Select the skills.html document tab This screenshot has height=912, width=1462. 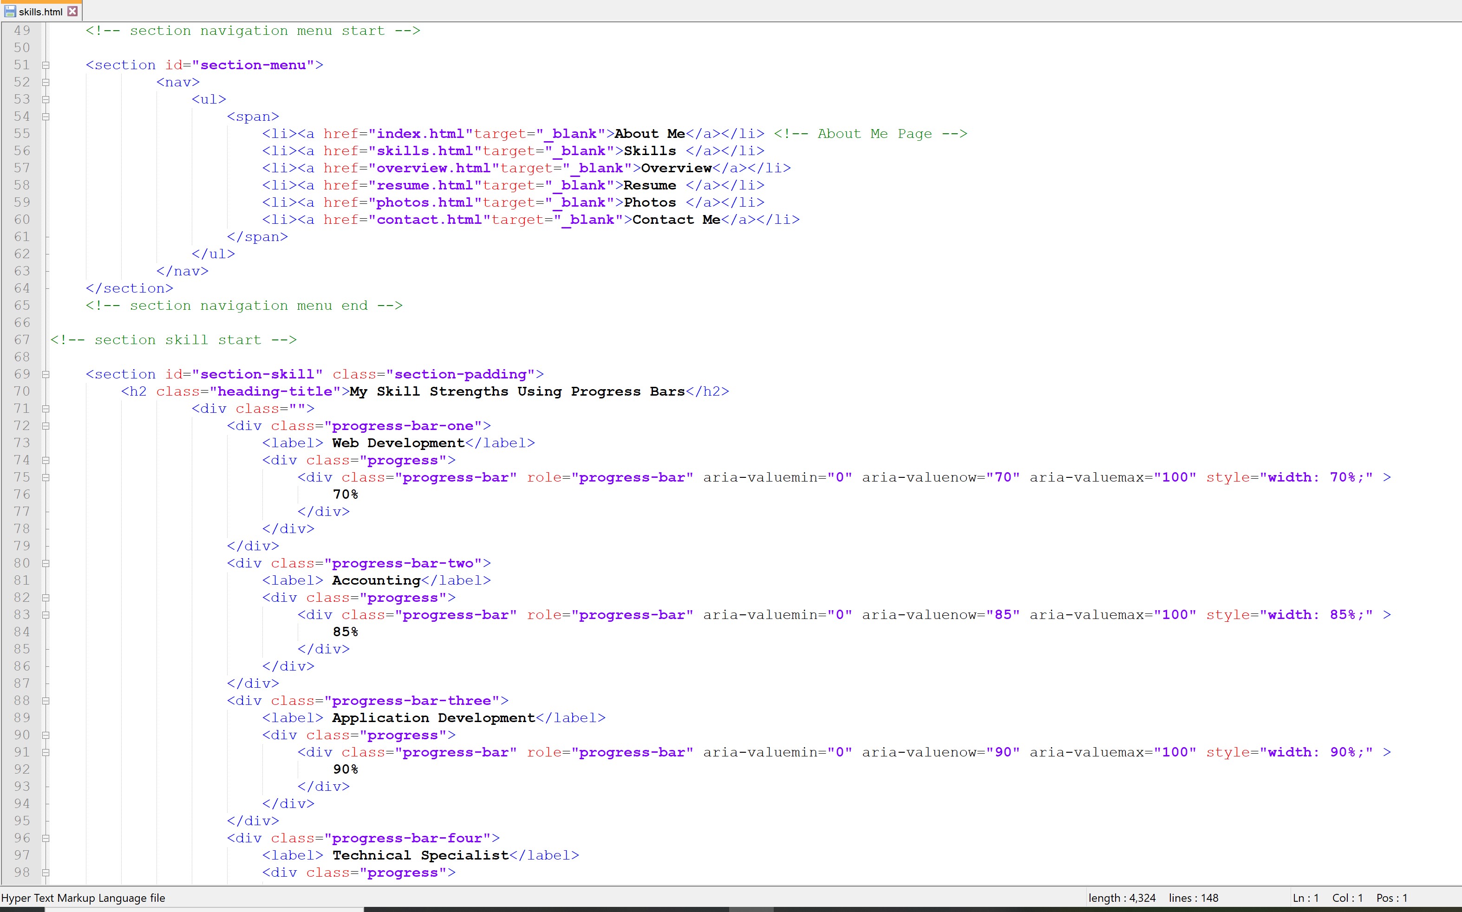coord(40,12)
